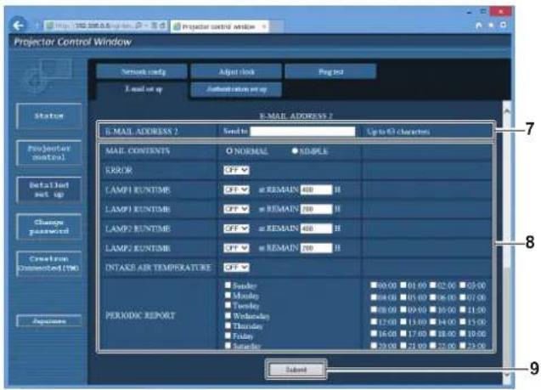Enable the 02:00 report time checkbox
This screenshot has height=390, width=541.
433,285
